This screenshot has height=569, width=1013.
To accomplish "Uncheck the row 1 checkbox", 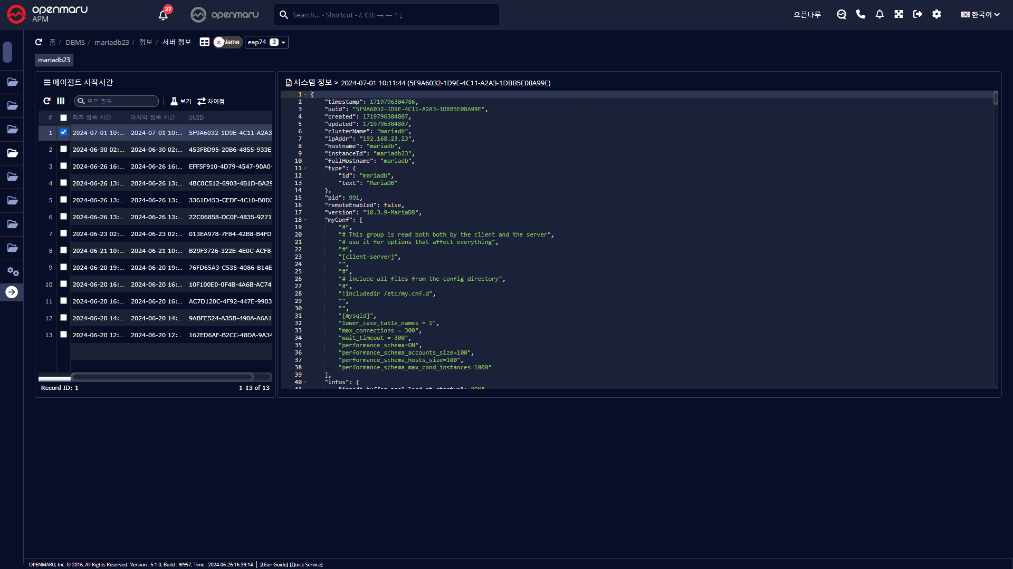I will click(63, 132).
